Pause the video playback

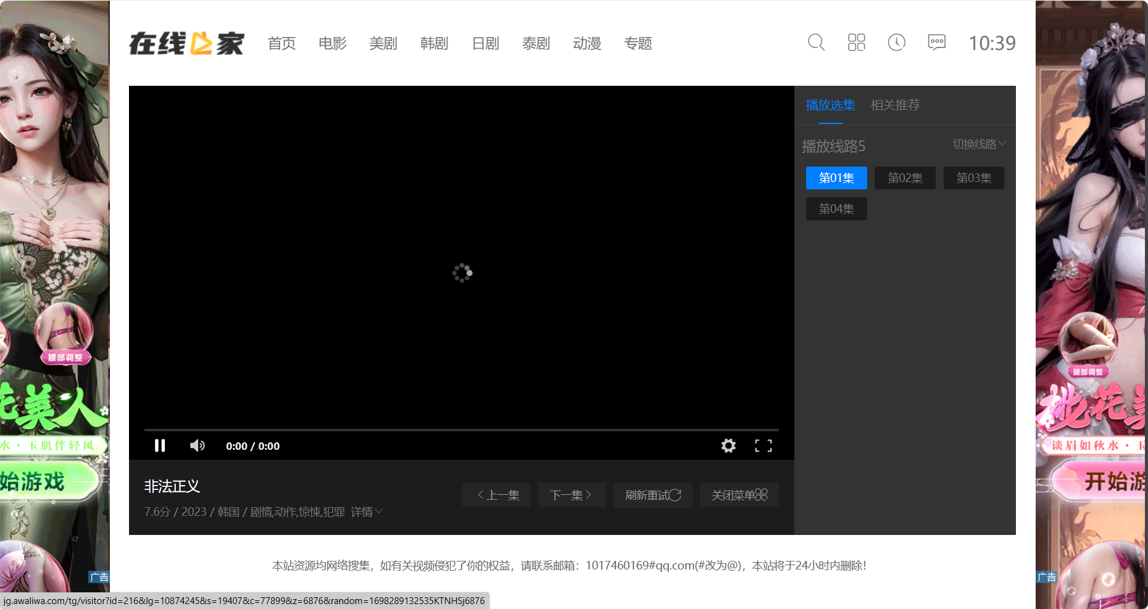tap(160, 445)
